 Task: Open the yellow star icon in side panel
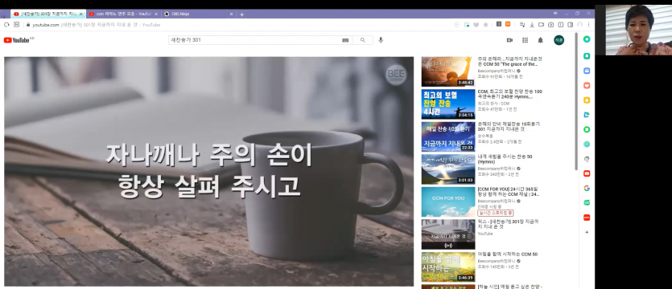(587, 100)
